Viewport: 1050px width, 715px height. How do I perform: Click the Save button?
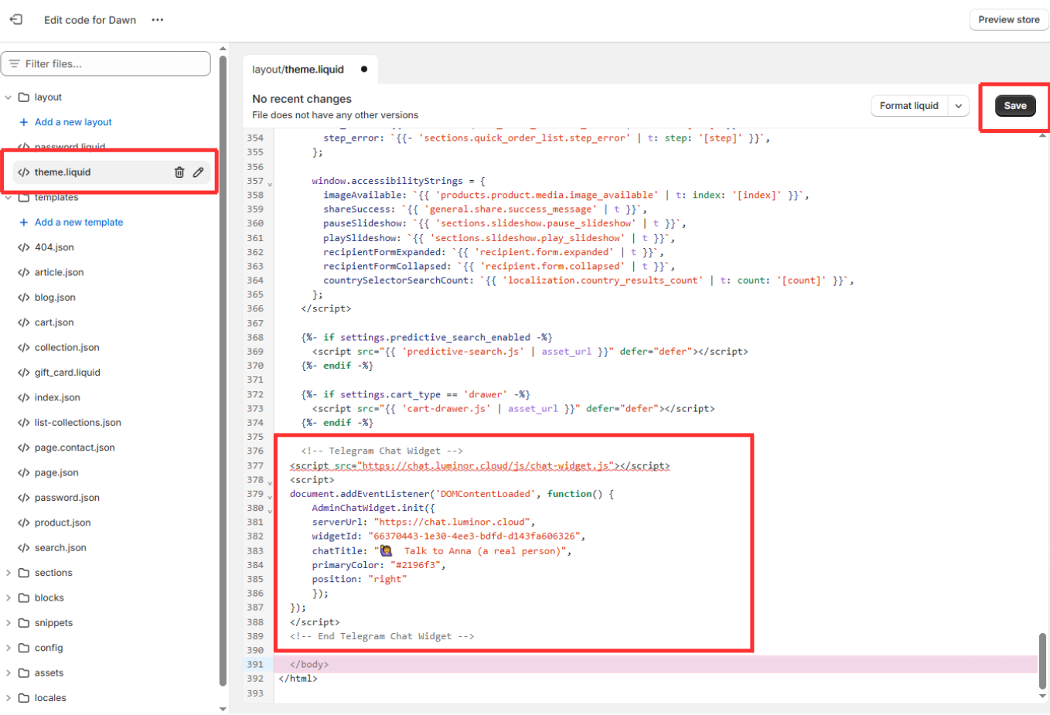coord(1014,105)
